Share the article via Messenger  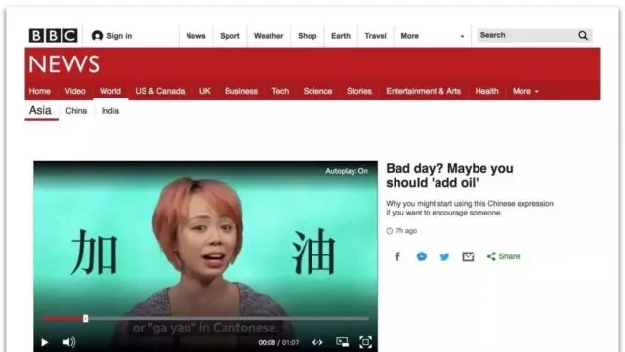[x=422, y=256]
